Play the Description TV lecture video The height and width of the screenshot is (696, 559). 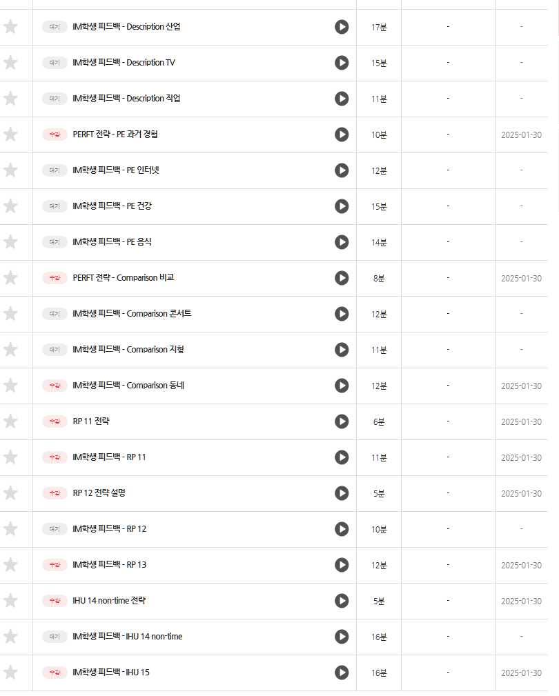coord(342,63)
